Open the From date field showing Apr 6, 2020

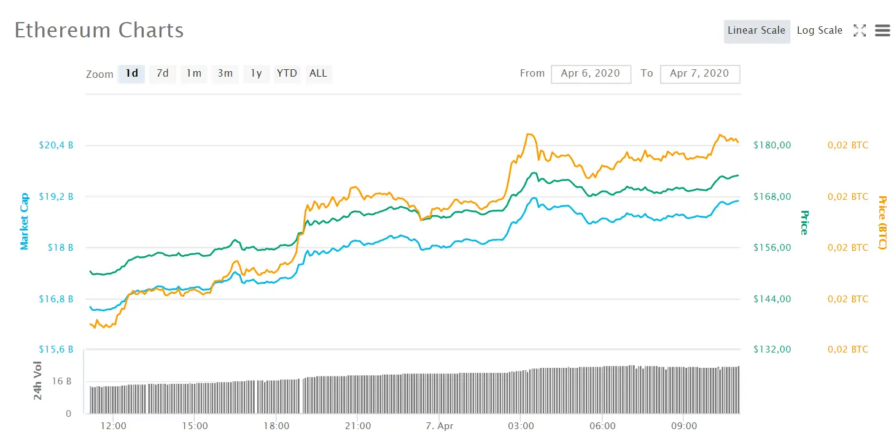(591, 74)
